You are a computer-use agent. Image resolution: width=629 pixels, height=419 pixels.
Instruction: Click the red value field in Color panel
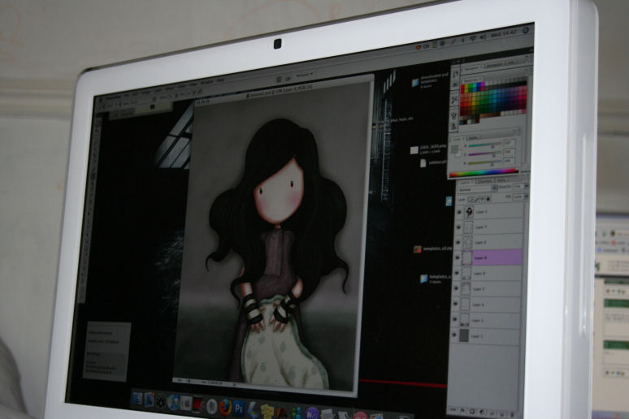point(510,142)
